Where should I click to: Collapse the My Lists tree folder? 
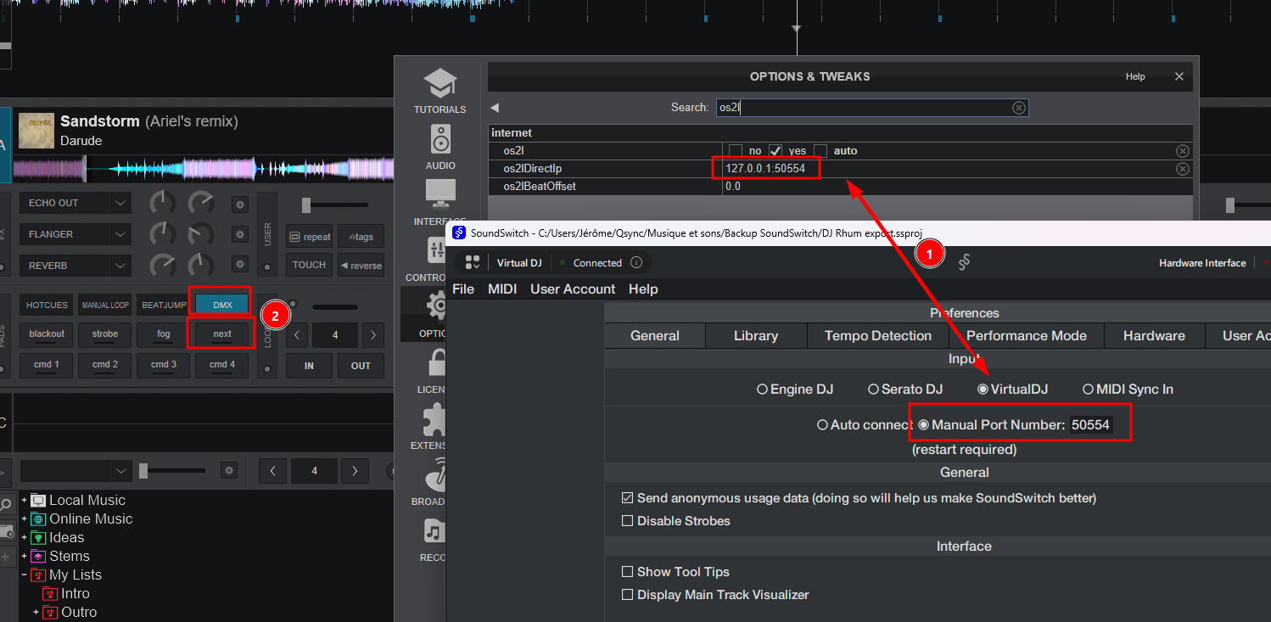click(x=25, y=575)
